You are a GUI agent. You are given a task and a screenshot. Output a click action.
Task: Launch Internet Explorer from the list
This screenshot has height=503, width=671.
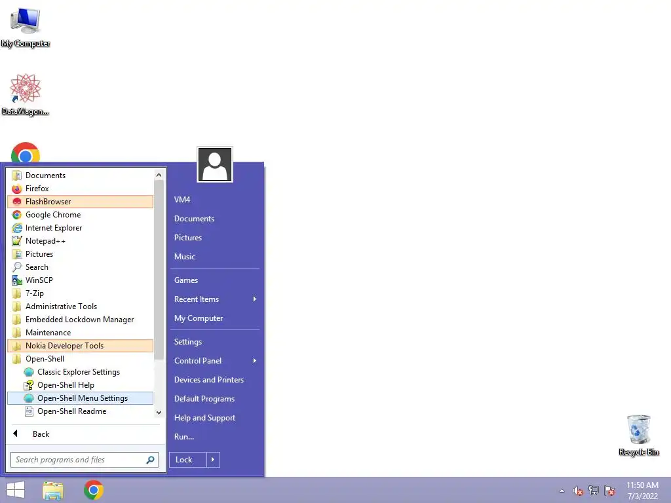pyautogui.click(x=80, y=228)
